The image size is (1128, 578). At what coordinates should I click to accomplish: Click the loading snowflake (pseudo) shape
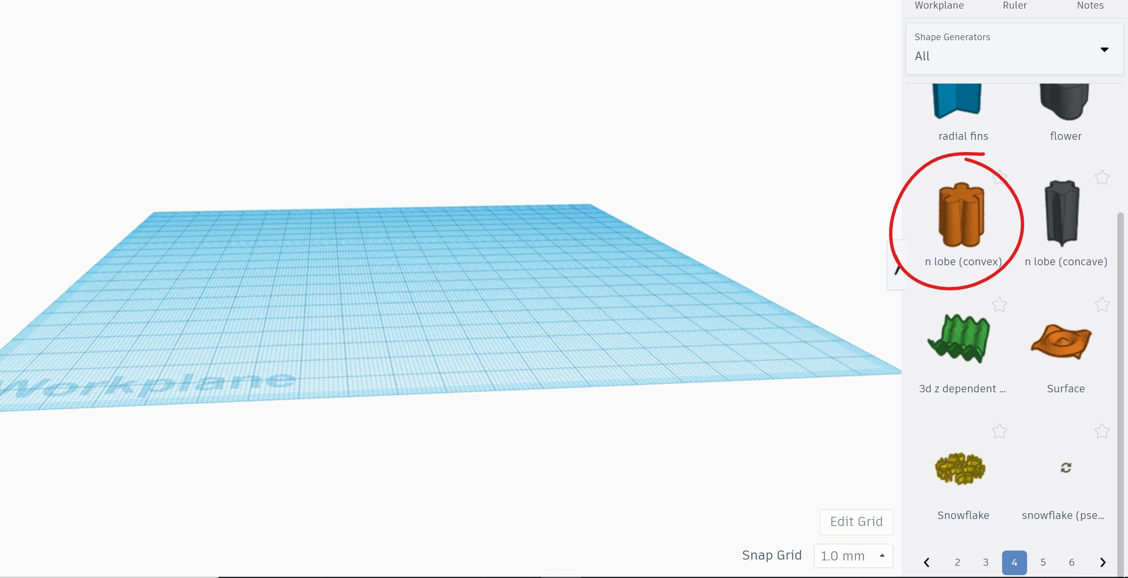tap(1065, 468)
